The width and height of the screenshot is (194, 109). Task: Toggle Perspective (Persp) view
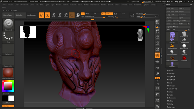(157, 55)
